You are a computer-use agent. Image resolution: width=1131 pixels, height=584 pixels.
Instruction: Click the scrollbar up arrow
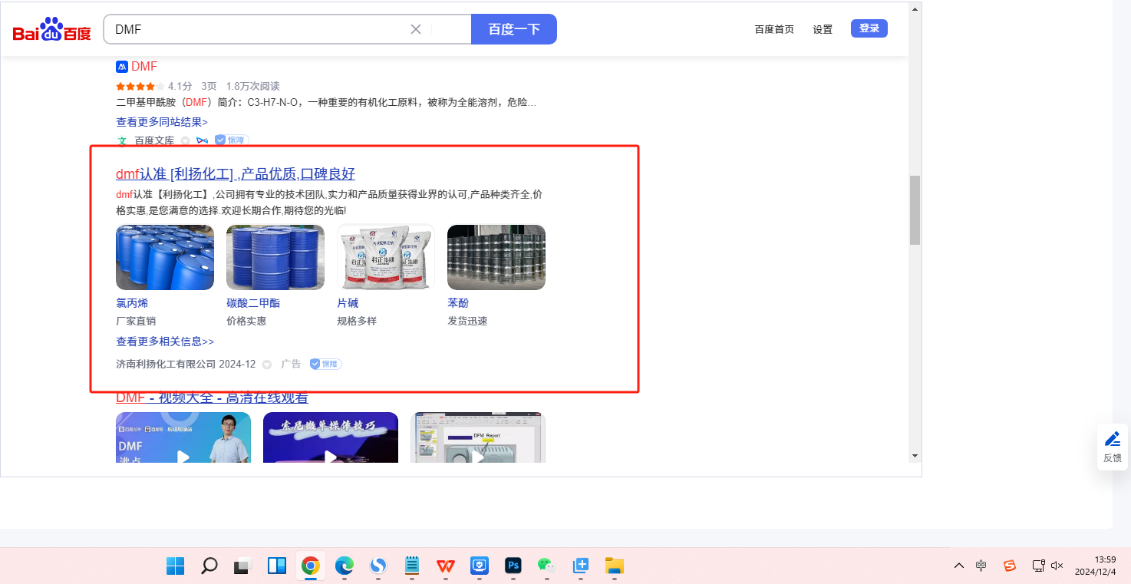pos(915,9)
